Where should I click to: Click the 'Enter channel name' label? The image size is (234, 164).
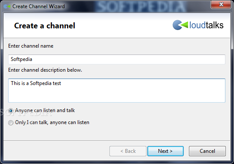[x=31, y=46]
